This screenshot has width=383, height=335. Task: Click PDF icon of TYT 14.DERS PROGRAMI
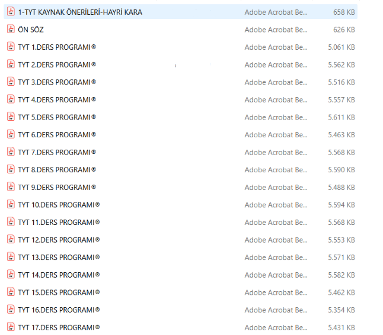click(11, 274)
